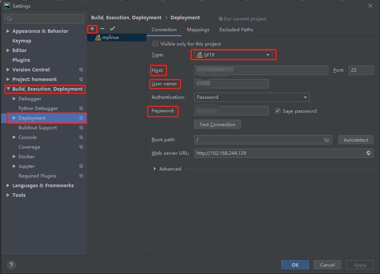Click project-level icon beside Coverage
Viewport: 380px width, 274px height.
pyautogui.click(x=81, y=147)
